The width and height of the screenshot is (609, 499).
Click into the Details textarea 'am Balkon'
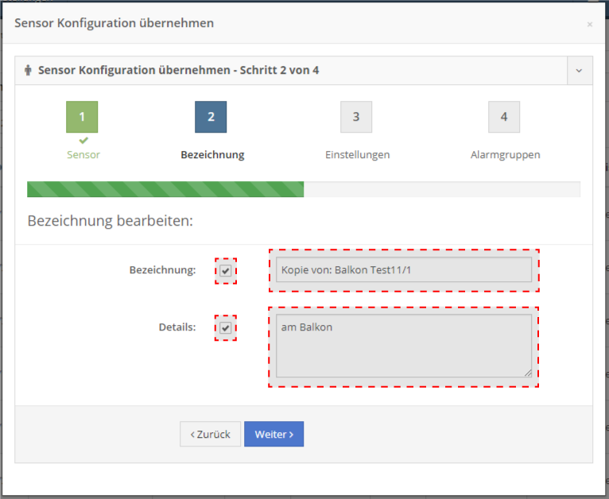pos(404,346)
